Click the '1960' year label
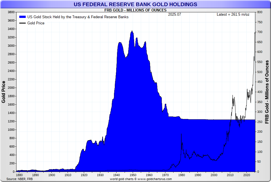Screen dimensions: 271x182 pyautogui.click(x=149, y=175)
